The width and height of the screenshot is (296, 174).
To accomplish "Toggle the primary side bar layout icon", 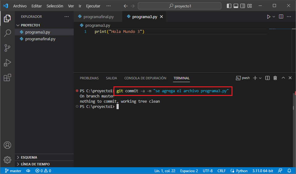I will click(x=229, y=6).
